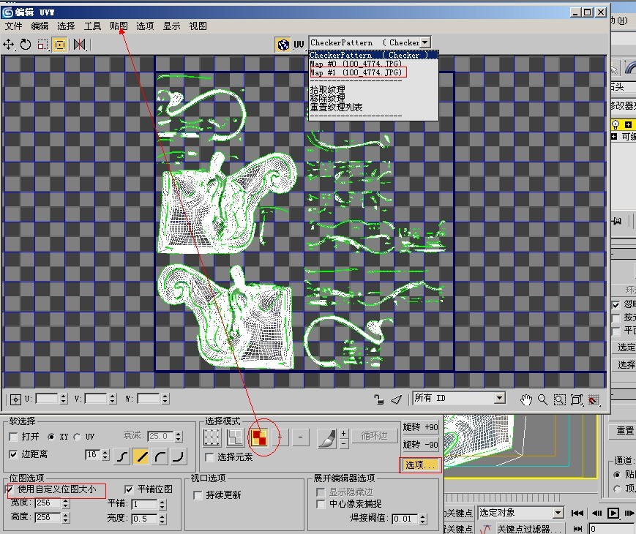This screenshot has width=636, height=534.
Task: Activate the Freeform mode tool
Action: point(60,45)
